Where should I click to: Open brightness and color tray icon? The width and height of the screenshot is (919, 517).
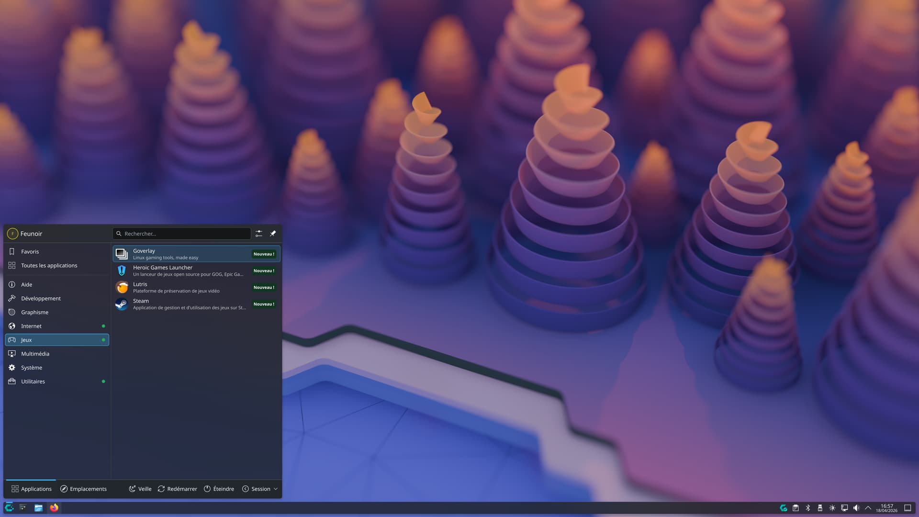832,508
